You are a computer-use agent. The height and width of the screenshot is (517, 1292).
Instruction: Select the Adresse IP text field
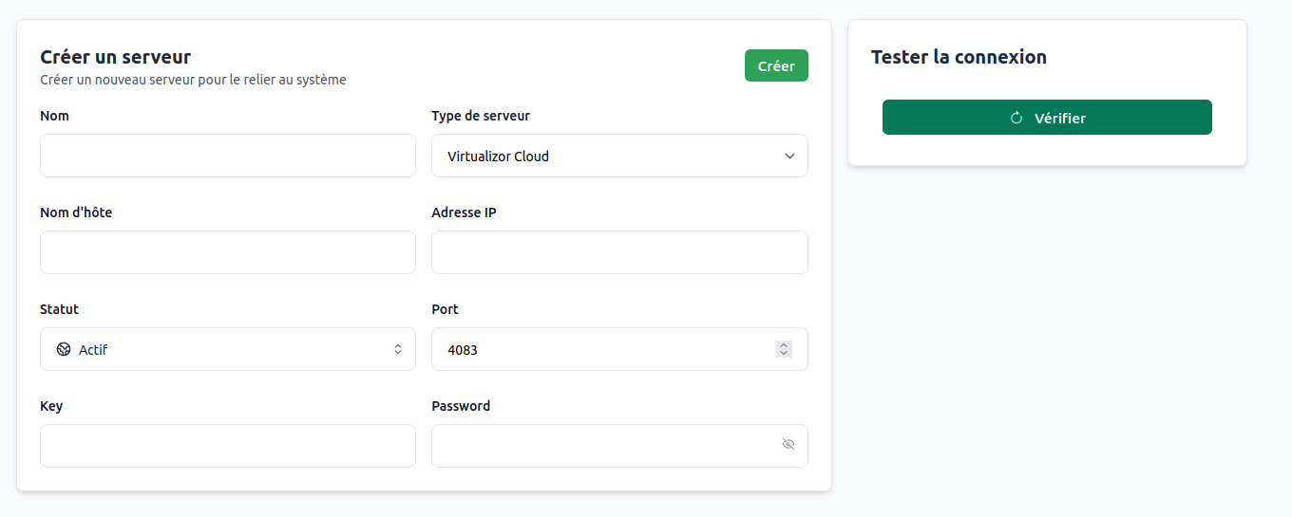619,252
